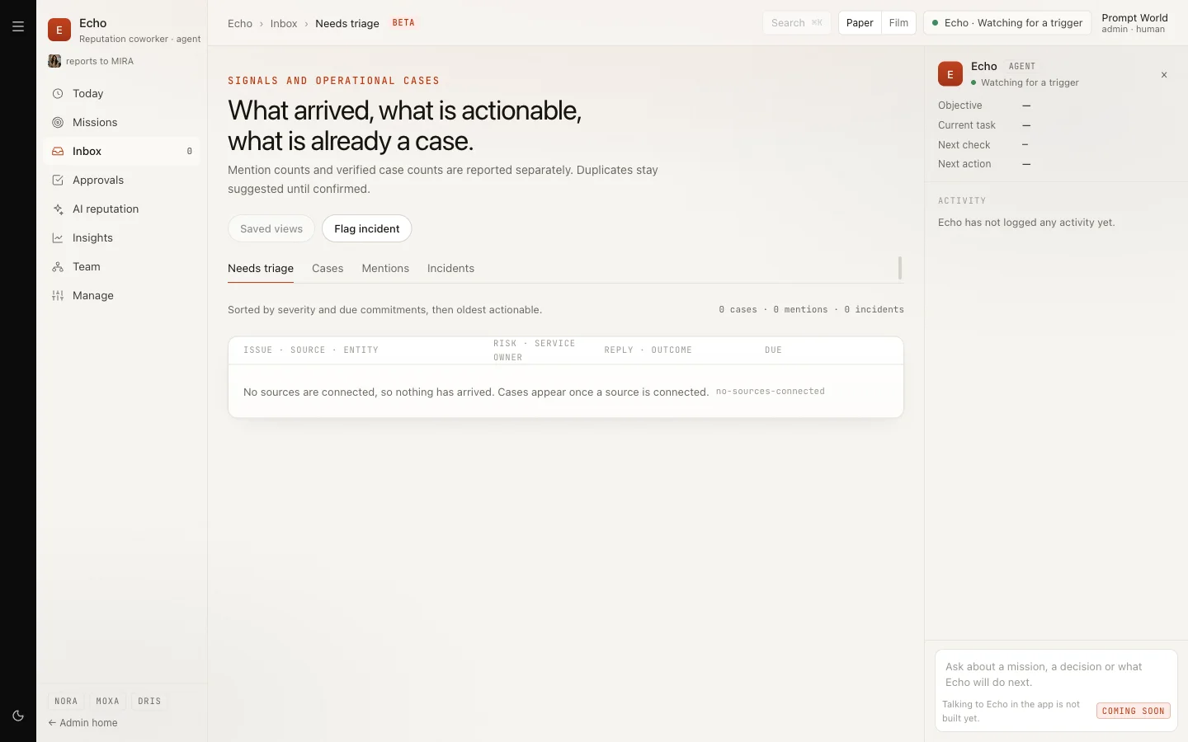Screen dimensions: 1188x742
Task: Click the Current task label
Action: click(967, 125)
